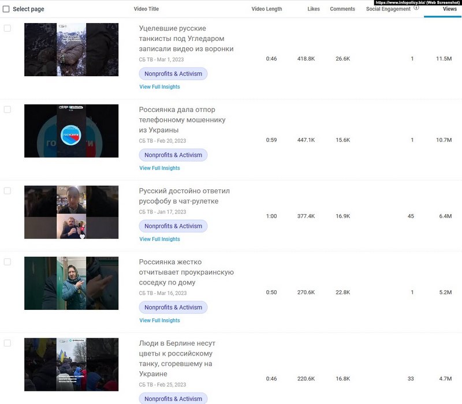Open View Full Insights for the Mar 16 video
This screenshot has height=404, width=462.
point(159,321)
